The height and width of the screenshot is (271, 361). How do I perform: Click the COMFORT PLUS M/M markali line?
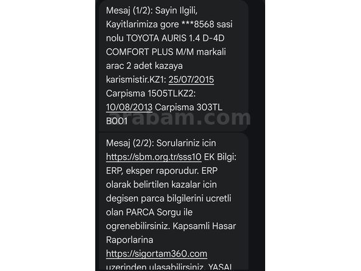pos(166,52)
